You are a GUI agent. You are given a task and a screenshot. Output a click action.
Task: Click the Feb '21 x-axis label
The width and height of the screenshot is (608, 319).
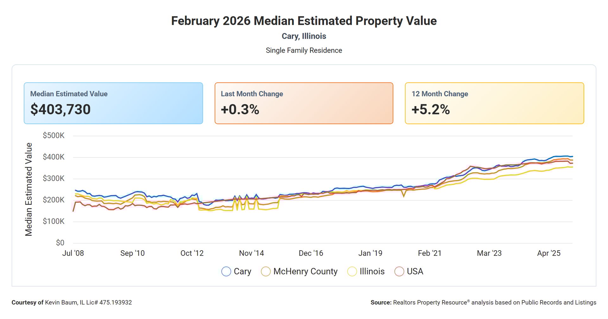430,253
